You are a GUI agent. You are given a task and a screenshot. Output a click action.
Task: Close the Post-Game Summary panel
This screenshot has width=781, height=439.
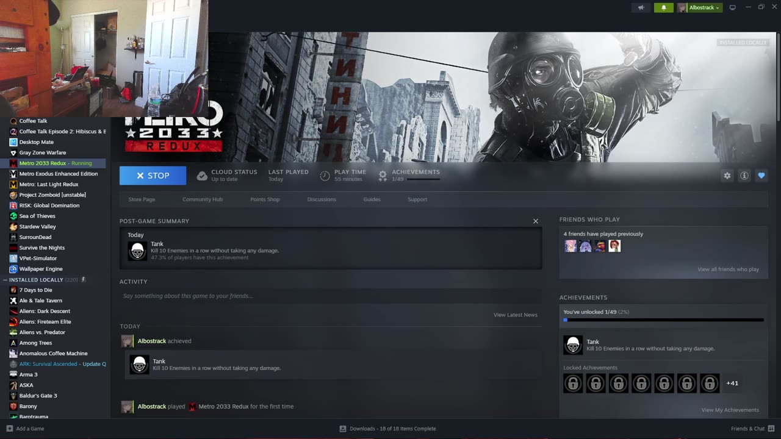(x=536, y=221)
